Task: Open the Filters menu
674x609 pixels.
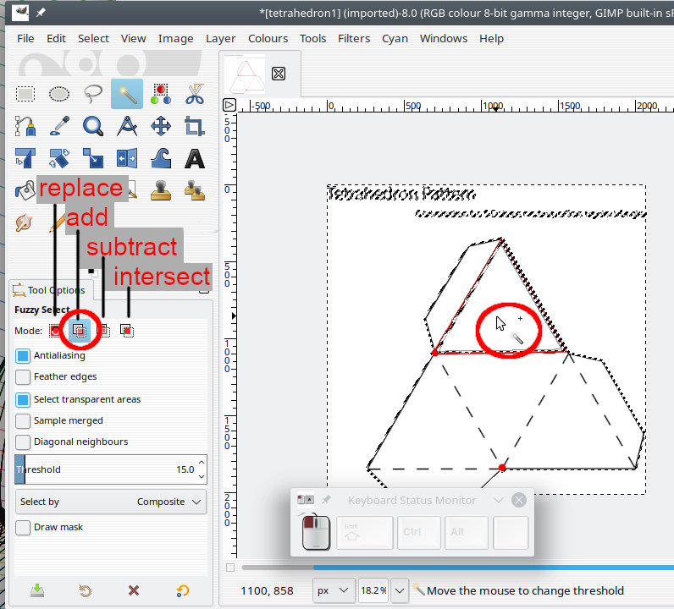Action: [x=353, y=38]
